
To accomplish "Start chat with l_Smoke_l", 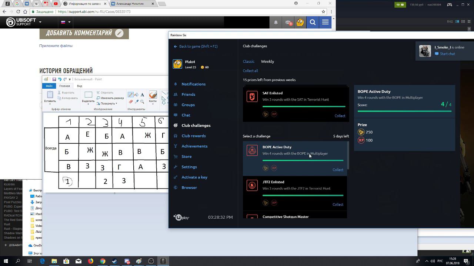I will click(x=445, y=54).
